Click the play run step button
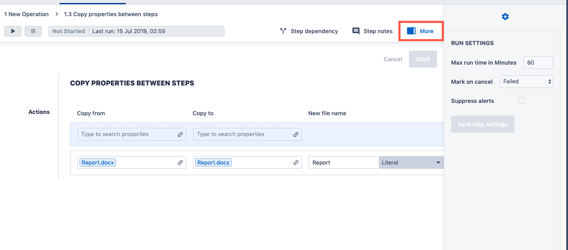Screen dimensions: 568x250 pyautogui.click(x=13, y=31)
